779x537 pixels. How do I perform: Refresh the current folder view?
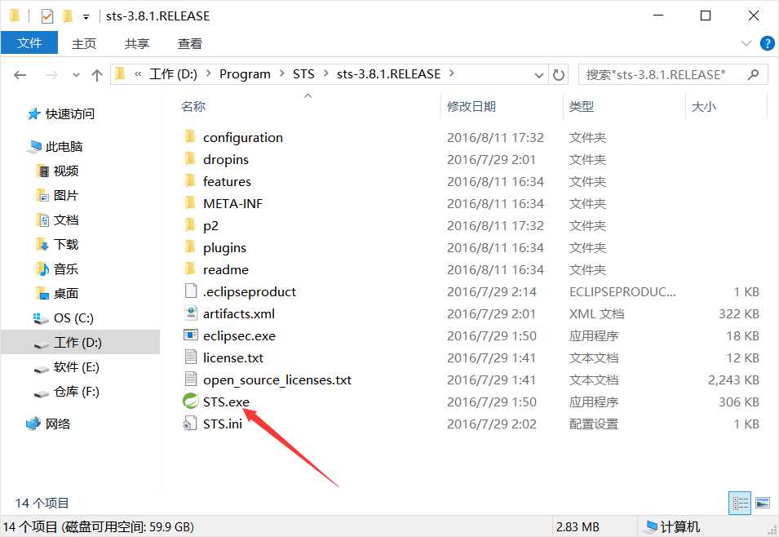click(559, 75)
